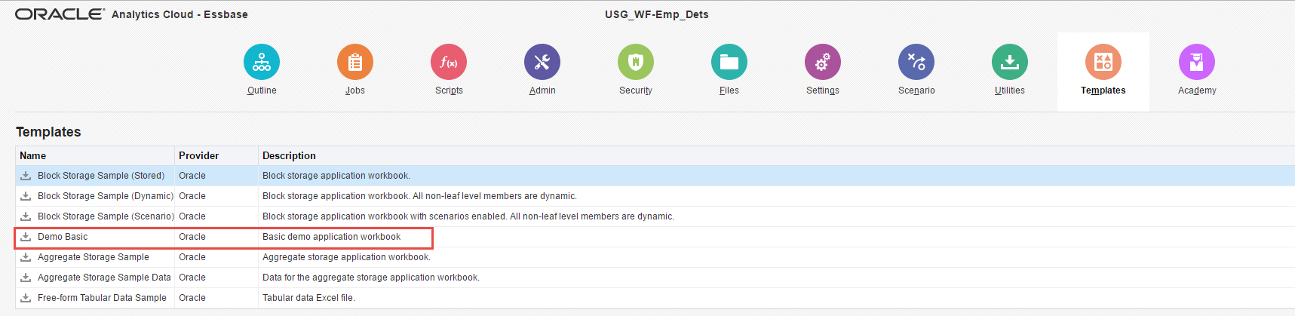Download the Free-form Tabular Data Sample
Image resolution: width=1295 pixels, height=316 pixels.
click(x=26, y=298)
